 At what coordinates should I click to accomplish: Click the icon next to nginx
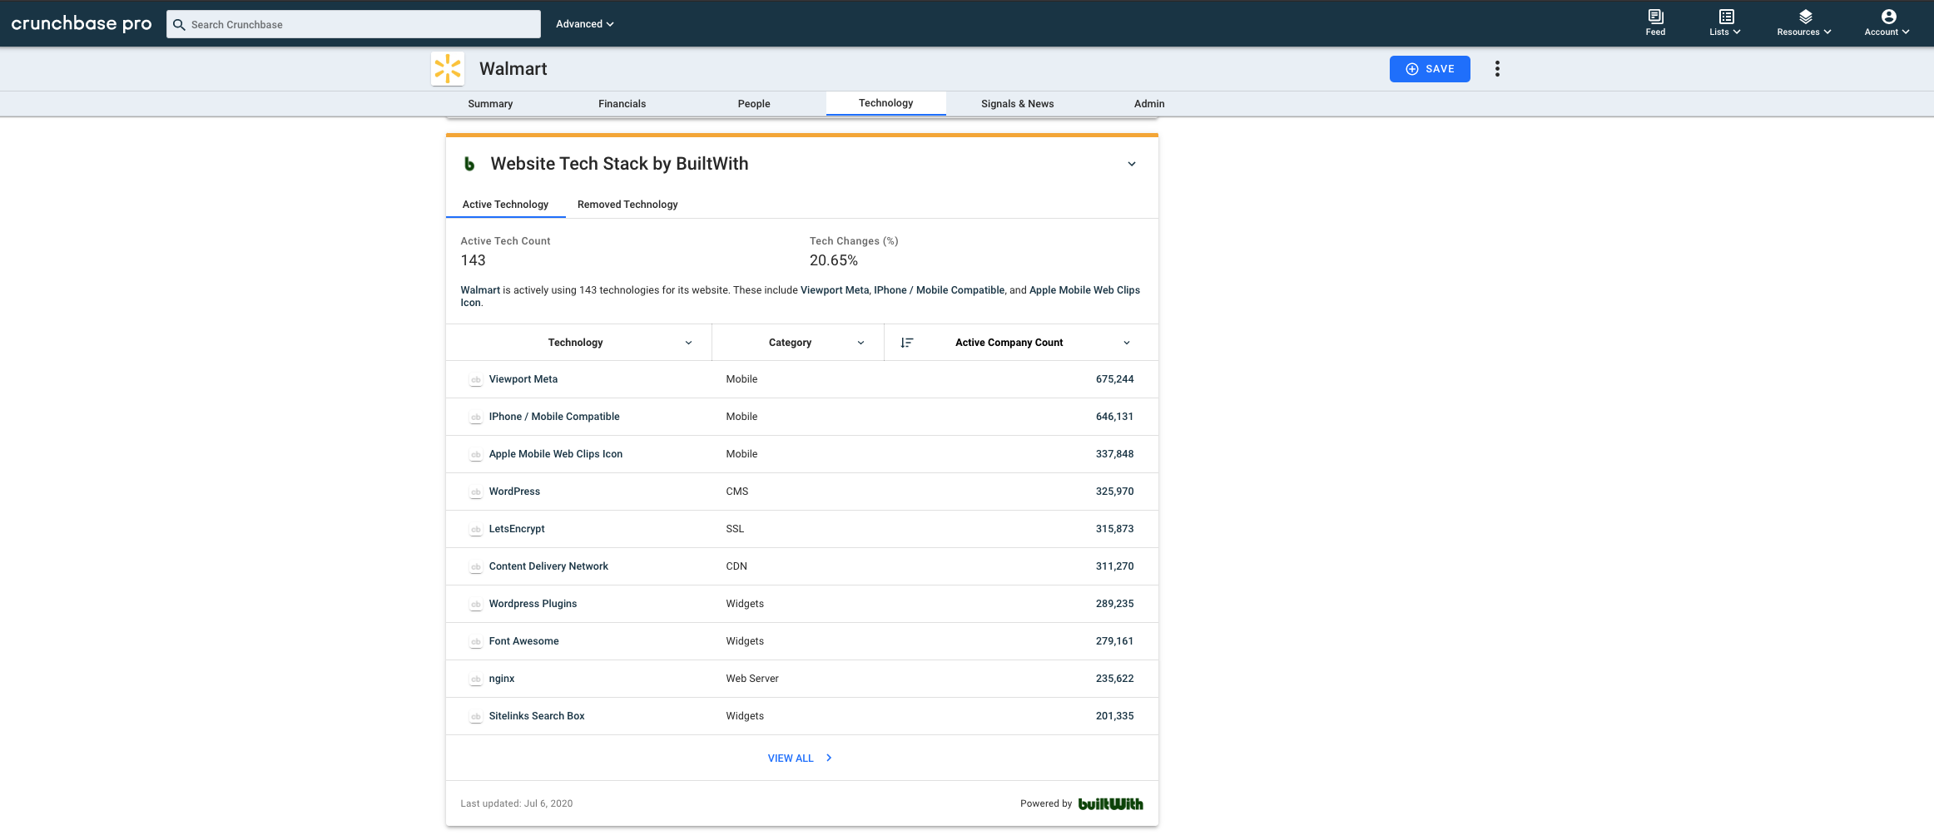[x=476, y=679]
